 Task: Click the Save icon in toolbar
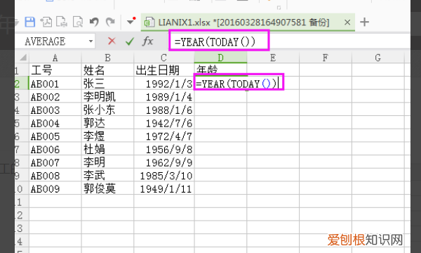point(29,22)
